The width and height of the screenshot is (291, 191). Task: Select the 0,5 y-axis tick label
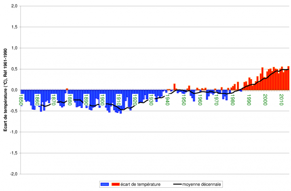[14, 69]
